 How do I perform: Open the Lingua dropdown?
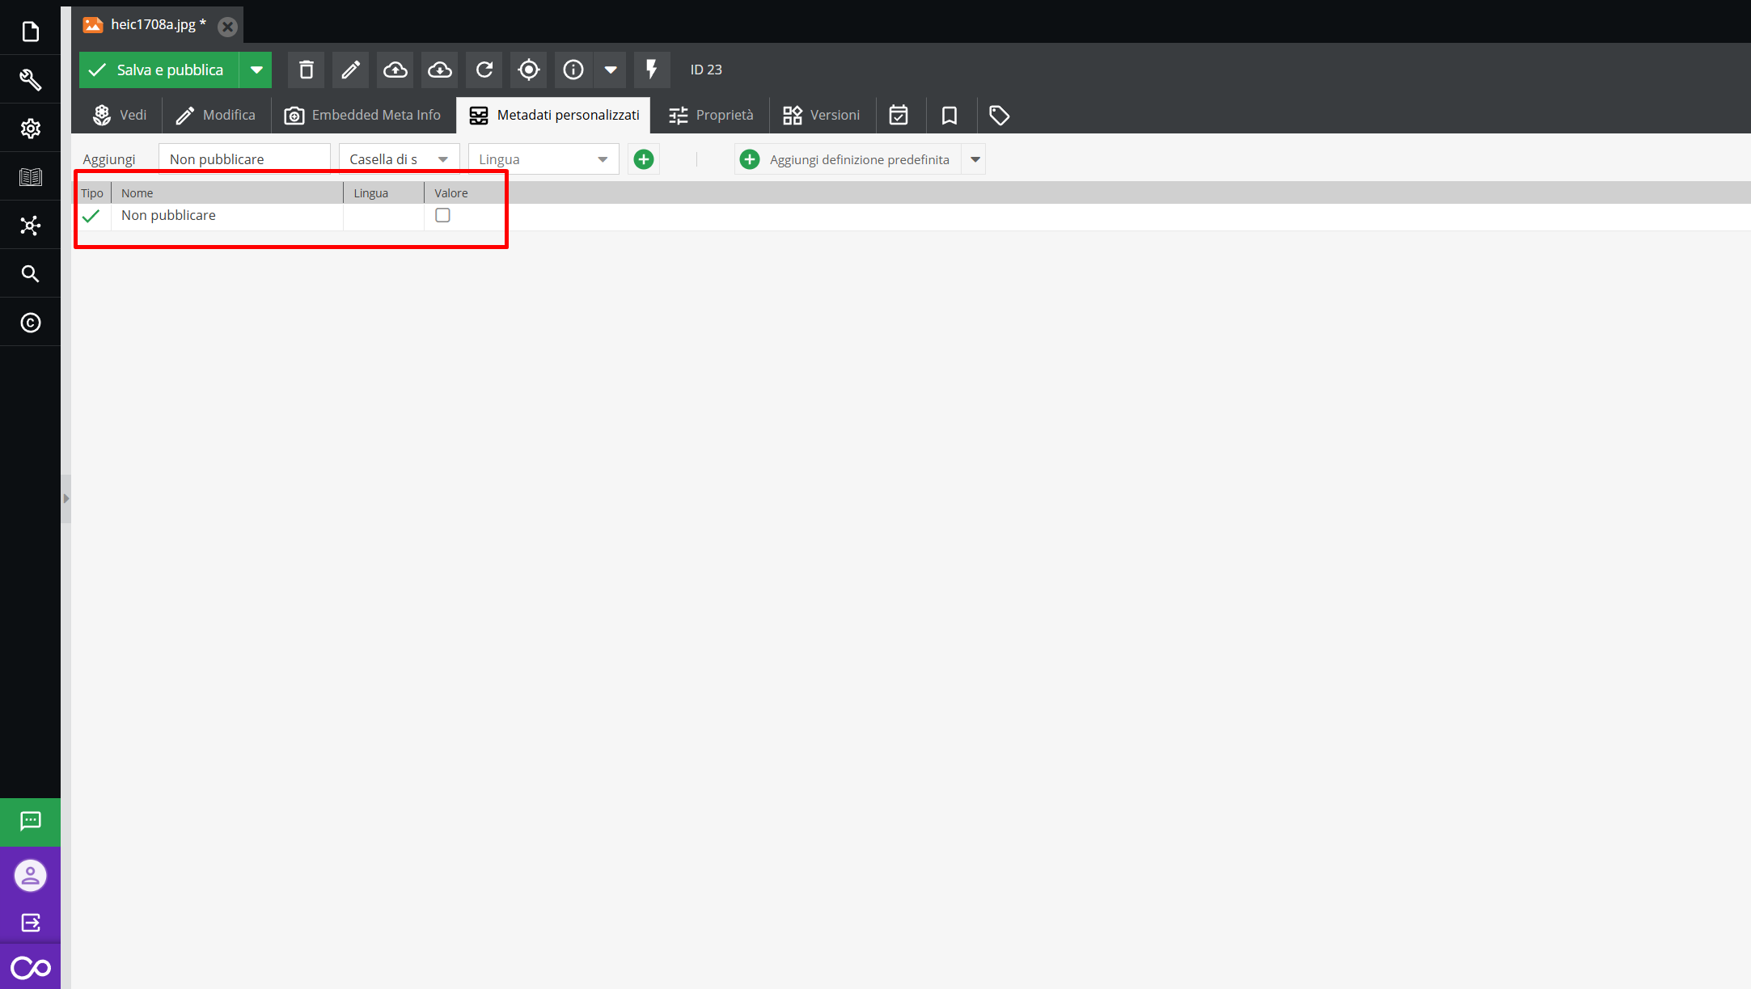pos(543,159)
